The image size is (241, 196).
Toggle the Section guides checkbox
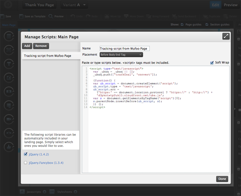click(x=207, y=24)
